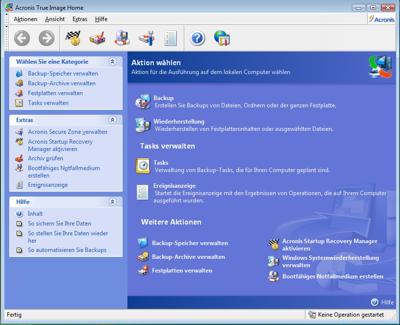Viewport: 400px width, 325px height.
Task: Click the globe web toolbar icon
Action: click(x=222, y=38)
